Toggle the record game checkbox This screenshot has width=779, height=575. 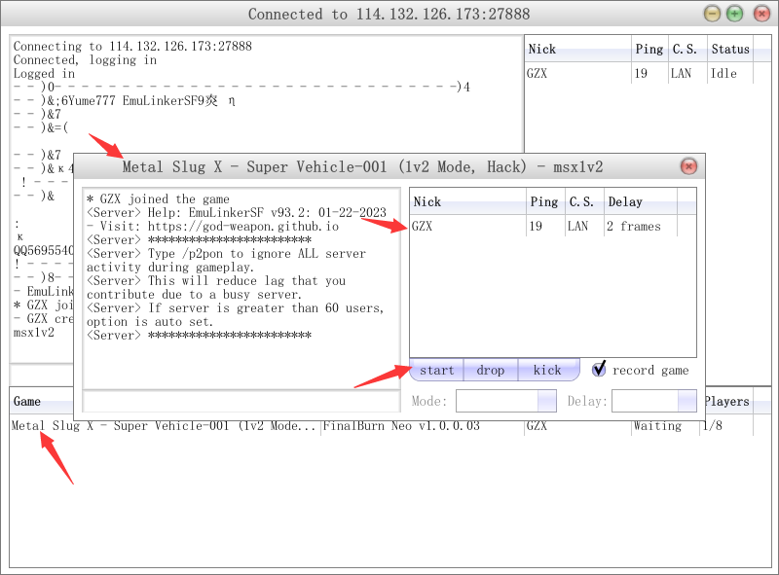tap(599, 369)
